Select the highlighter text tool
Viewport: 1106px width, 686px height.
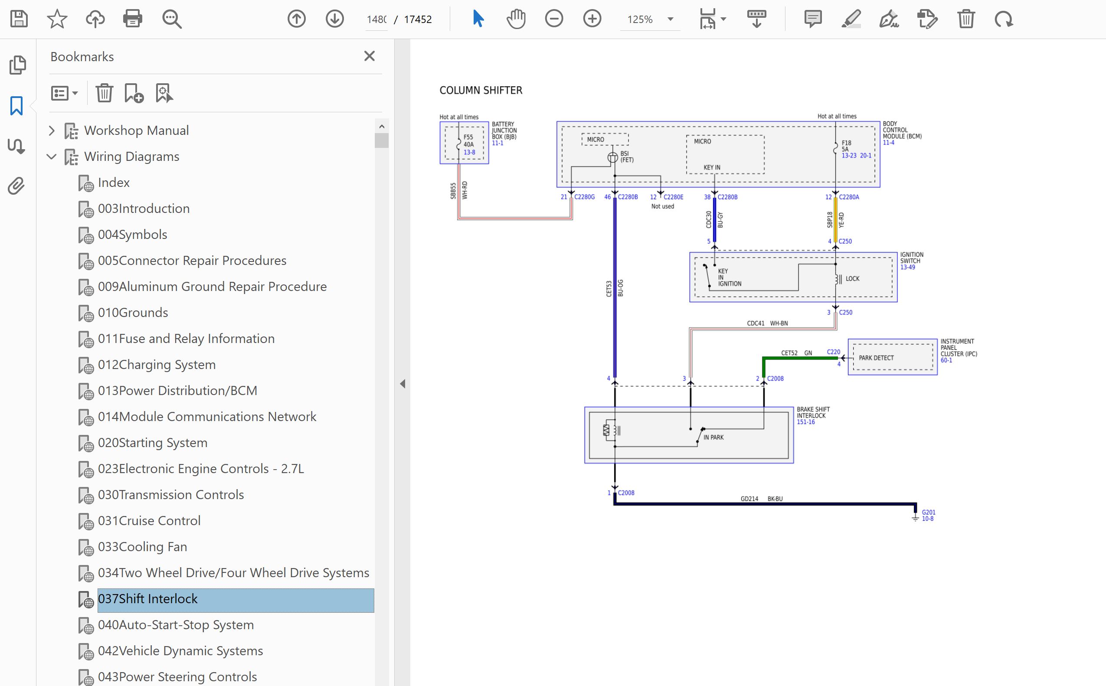(x=851, y=19)
